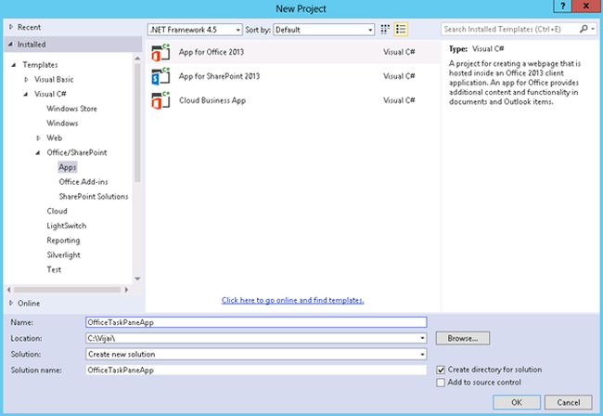The height and width of the screenshot is (416, 603).
Task: Click the go online and find templates link
Action: pyautogui.click(x=292, y=300)
